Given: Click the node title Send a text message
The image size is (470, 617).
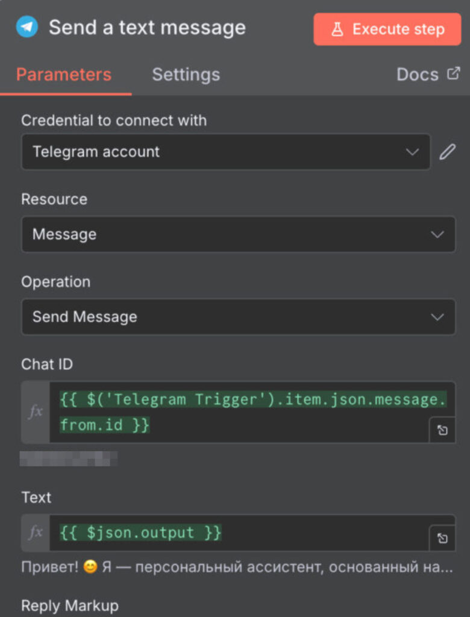Looking at the screenshot, I should coord(147,28).
